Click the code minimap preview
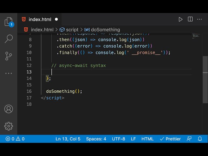Image resolution: width=208 pixels, height=156 pixels. click(x=196, y=36)
